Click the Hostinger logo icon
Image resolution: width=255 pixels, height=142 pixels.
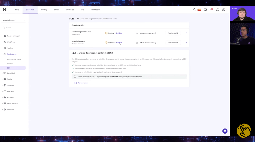coord(5,10)
